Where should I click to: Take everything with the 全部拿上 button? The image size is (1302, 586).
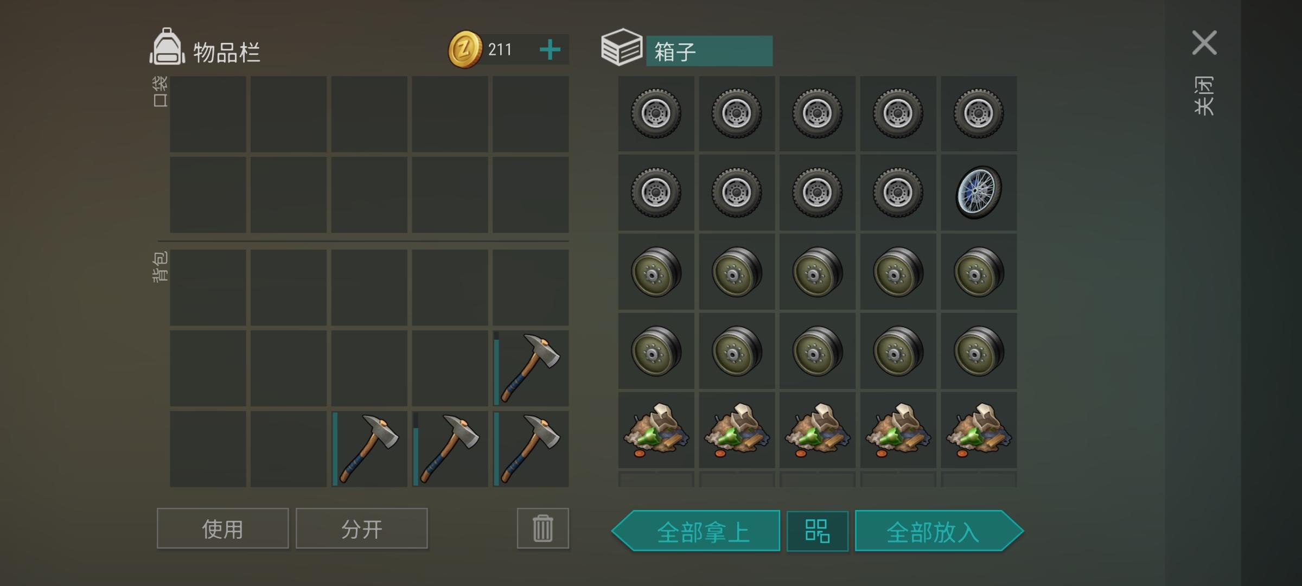pos(696,531)
